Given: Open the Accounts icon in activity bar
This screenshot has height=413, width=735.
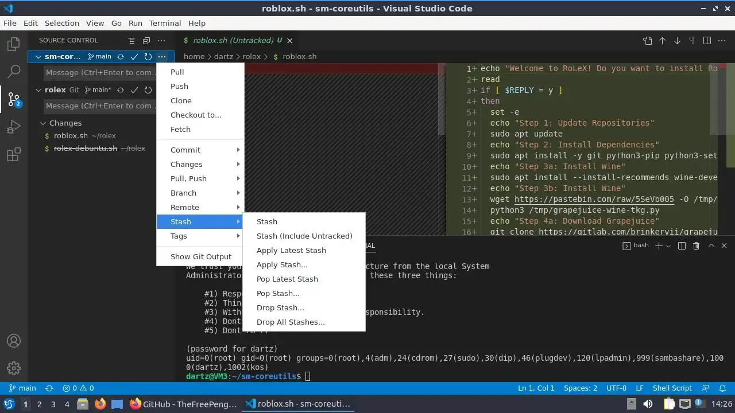Looking at the screenshot, I should point(14,341).
